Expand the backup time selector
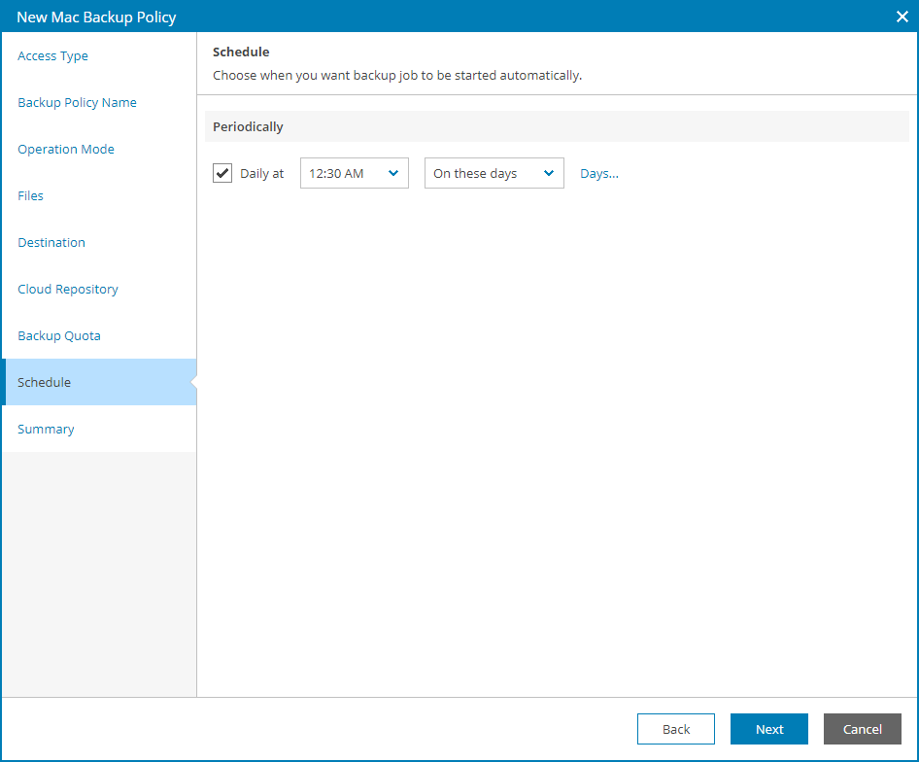This screenshot has height=762, width=919. (x=394, y=172)
